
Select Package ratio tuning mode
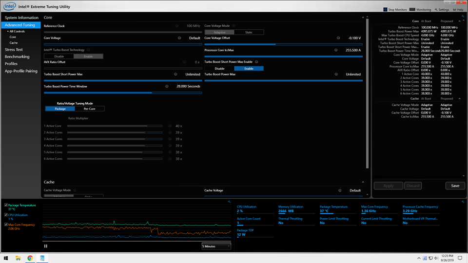(x=60, y=109)
